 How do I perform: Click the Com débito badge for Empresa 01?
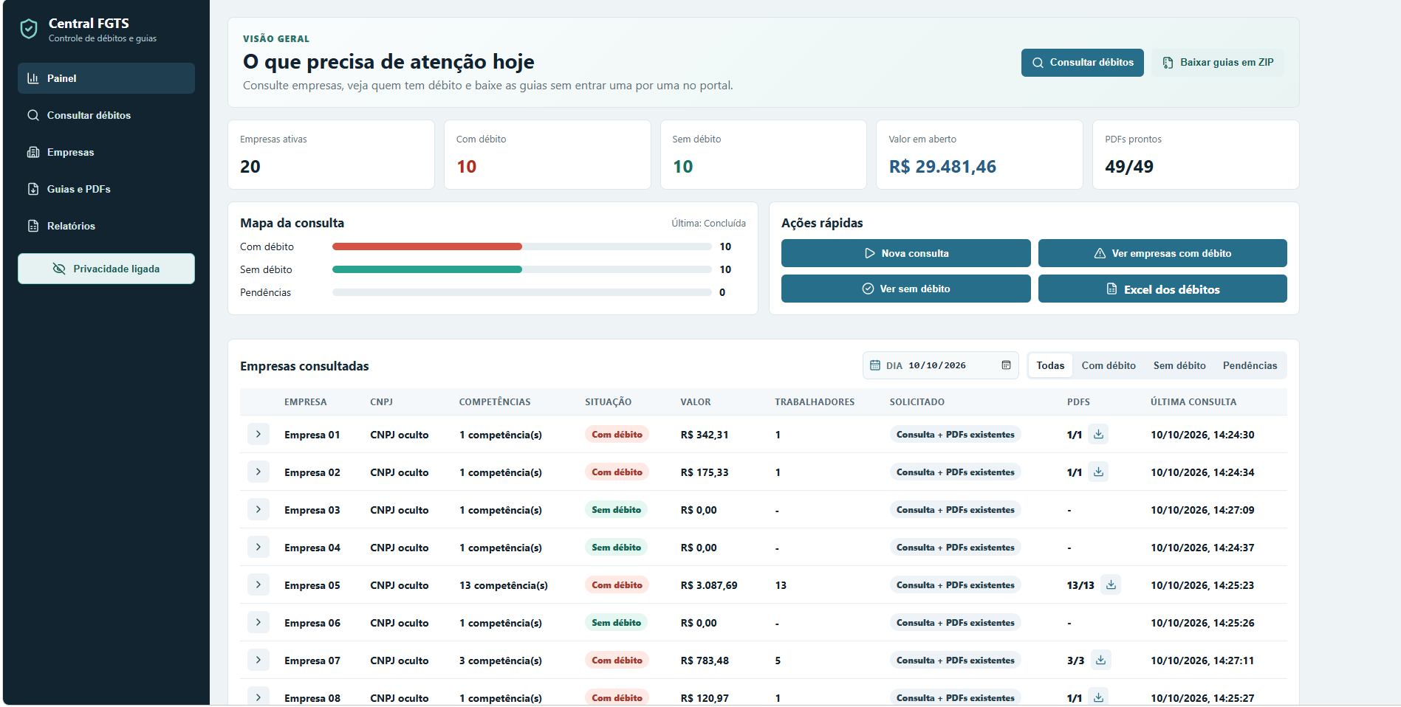coord(617,435)
